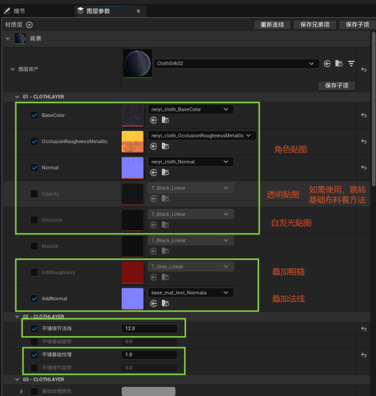Screen dimensions: 376x396
Task: Click the 保存兄弟项 button
Action: tap(315, 25)
